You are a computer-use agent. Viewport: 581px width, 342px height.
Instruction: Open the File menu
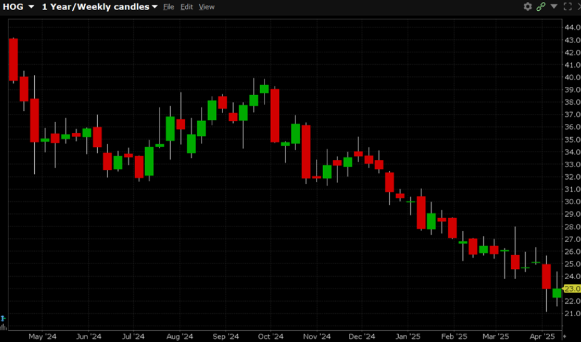click(168, 7)
